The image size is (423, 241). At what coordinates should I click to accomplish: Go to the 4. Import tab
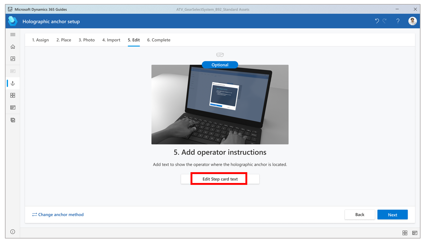(111, 40)
